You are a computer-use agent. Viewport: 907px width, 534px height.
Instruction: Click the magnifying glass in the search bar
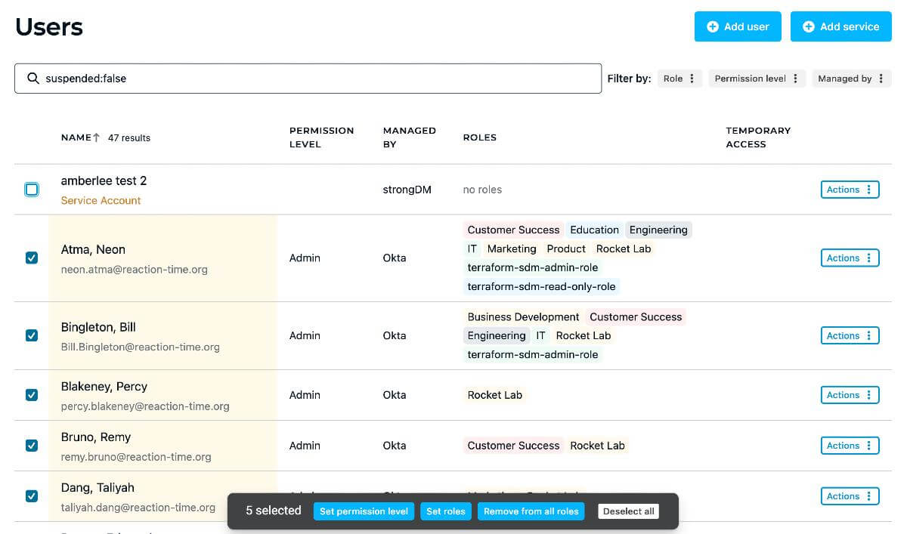[x=32, y=78]
